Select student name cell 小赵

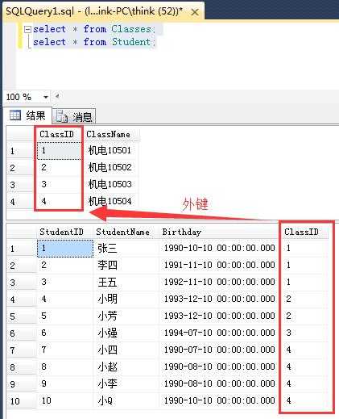pos(126,367)
